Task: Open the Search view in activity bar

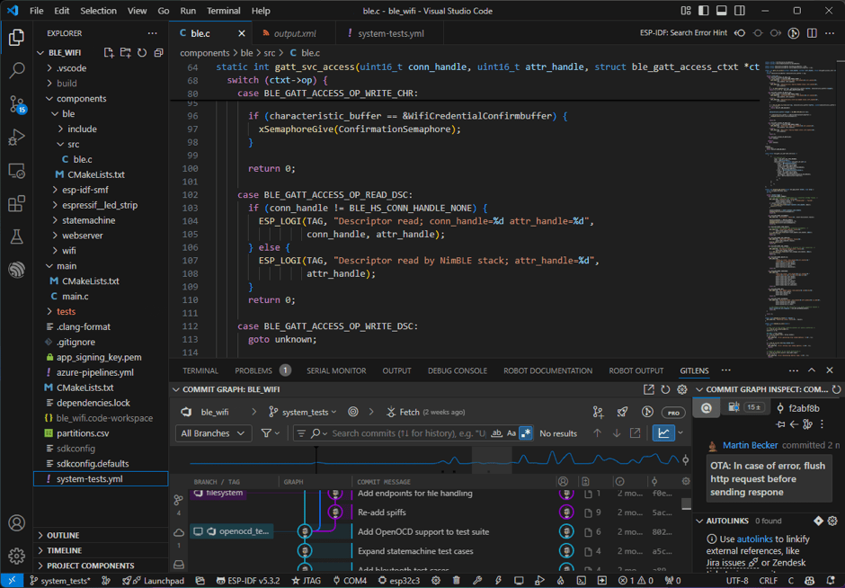Action: 17,70
